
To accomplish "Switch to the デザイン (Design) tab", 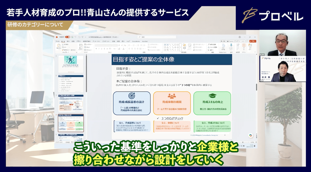I will [79, 41].
